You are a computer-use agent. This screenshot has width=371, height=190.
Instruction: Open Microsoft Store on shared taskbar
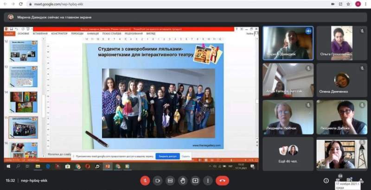[68, 167]
